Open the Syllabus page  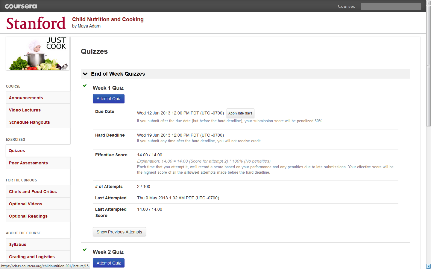(38, 244)
